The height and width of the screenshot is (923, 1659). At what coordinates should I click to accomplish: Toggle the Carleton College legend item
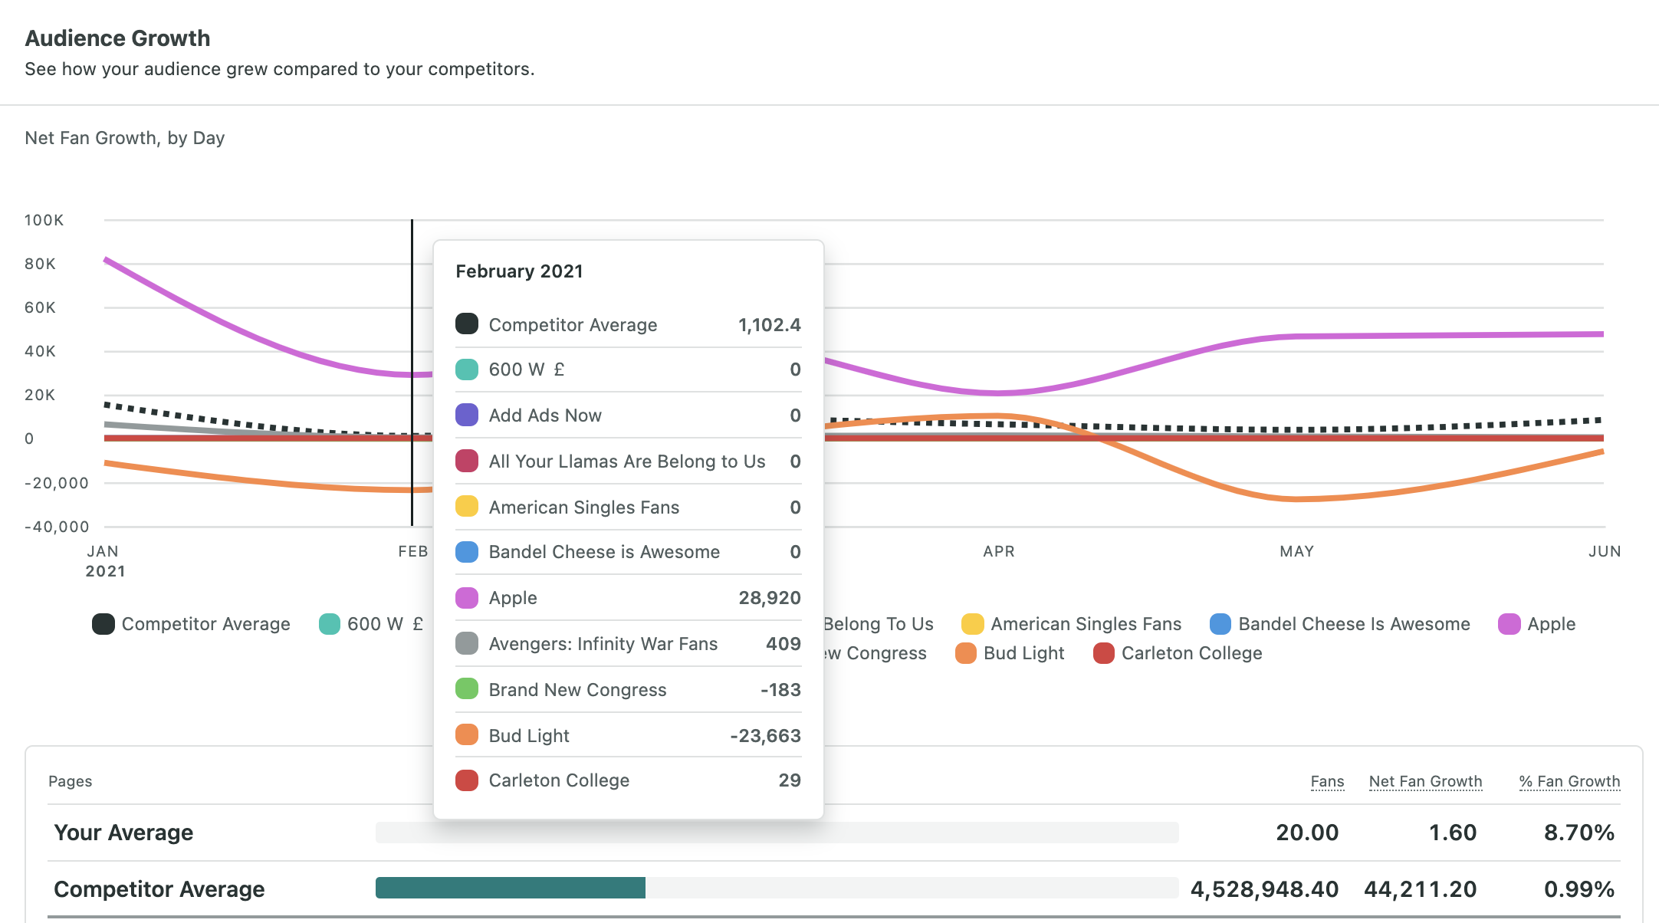[1178, 653]
